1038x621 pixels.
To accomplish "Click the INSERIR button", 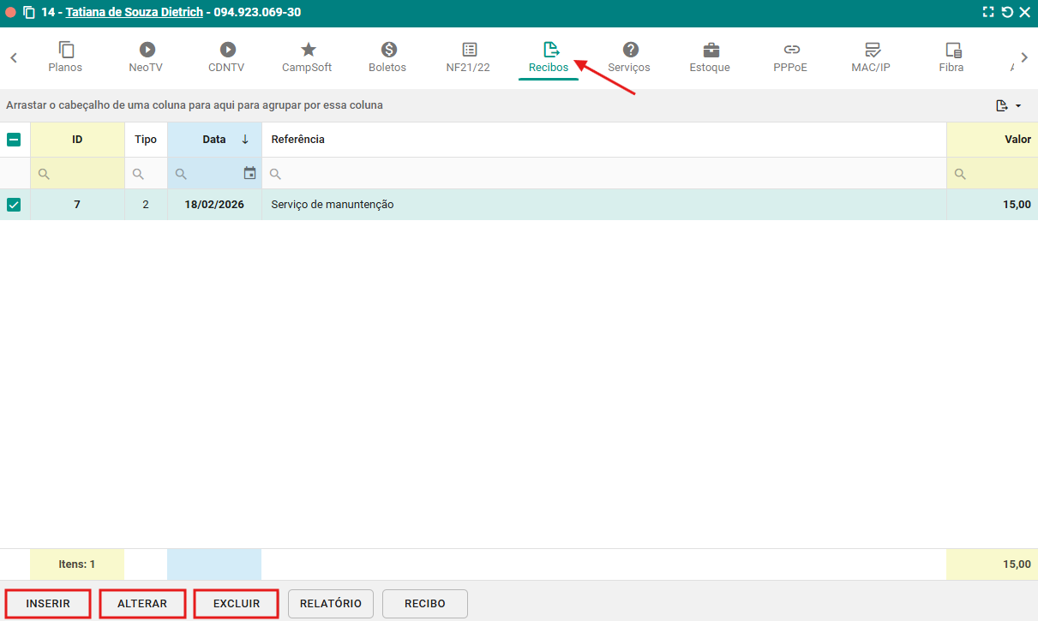I will click(48, 604).
